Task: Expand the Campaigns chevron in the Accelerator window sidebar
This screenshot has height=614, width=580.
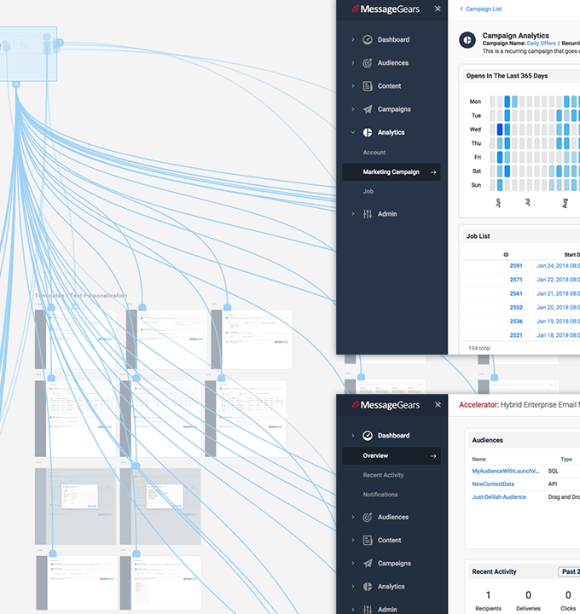Action: click(352, 564)
